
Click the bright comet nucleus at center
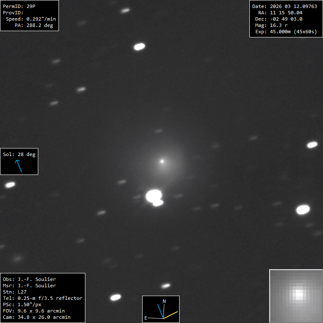162,161
